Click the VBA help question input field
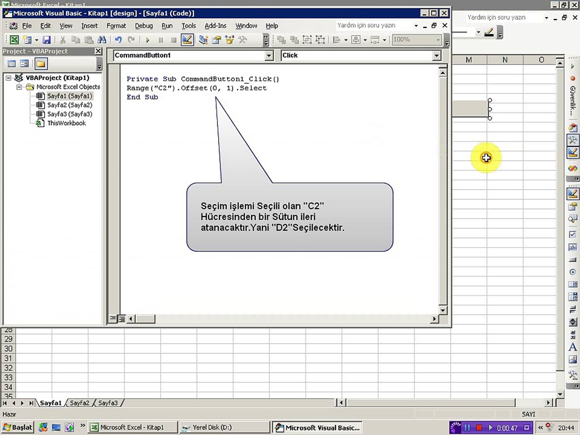This screenshot has width=580, height=435. 374,25
